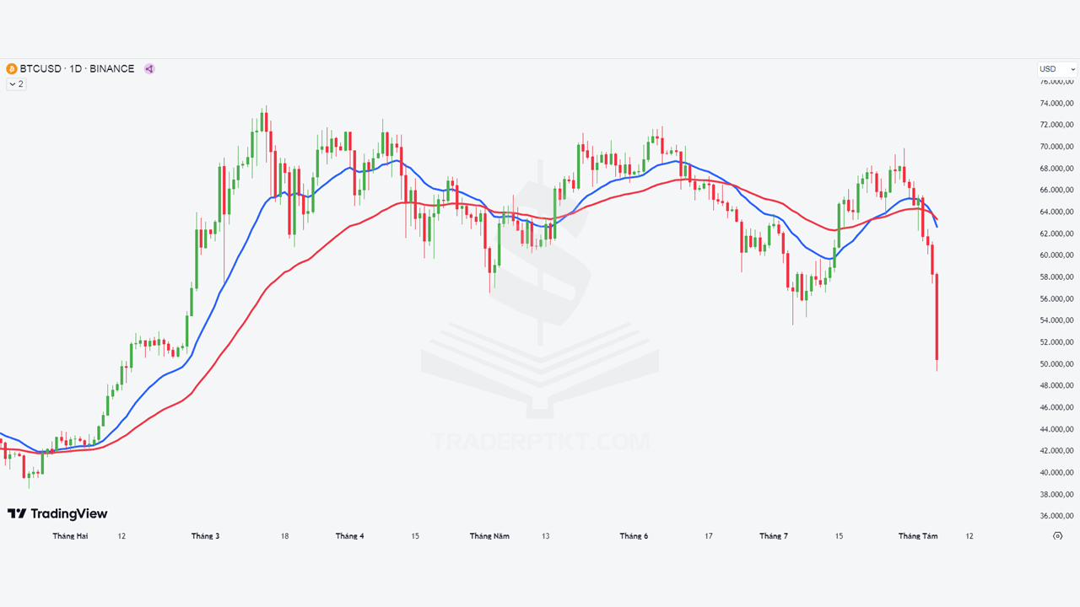Click the 13 date label
The image size is (1080, 607).
coord(546,536)
